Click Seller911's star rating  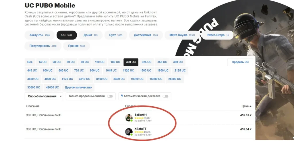[x=139, y=118]
